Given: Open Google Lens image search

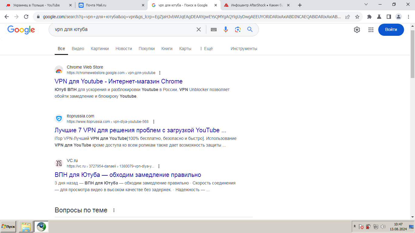Looking at the screenshot, I should tap(238, 29).
